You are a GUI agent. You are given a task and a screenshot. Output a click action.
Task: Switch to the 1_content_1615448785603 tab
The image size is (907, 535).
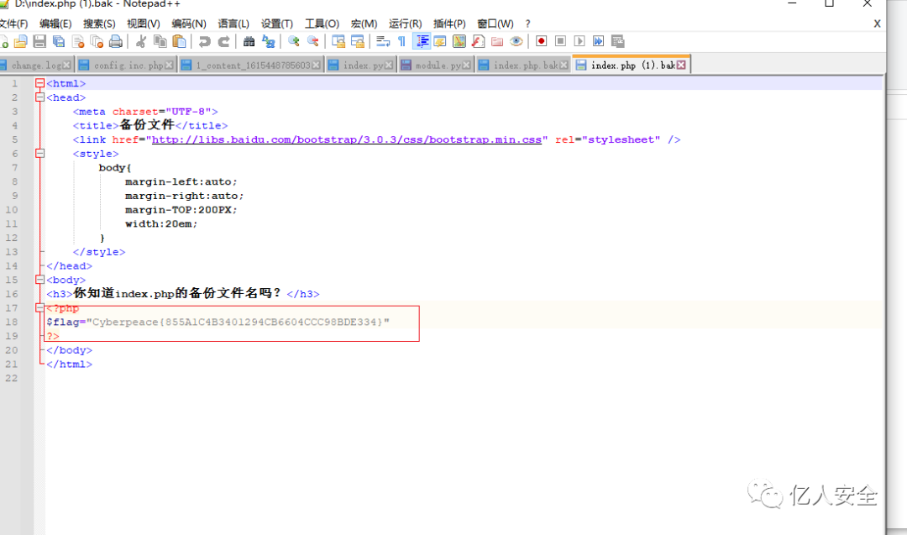pos(251,65)
